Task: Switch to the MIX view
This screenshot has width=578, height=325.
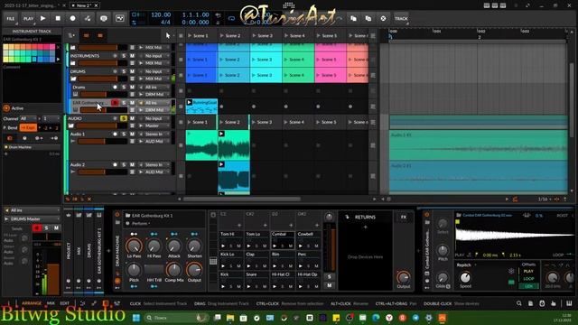Action: pyautogui.click(x=51, y=303)
